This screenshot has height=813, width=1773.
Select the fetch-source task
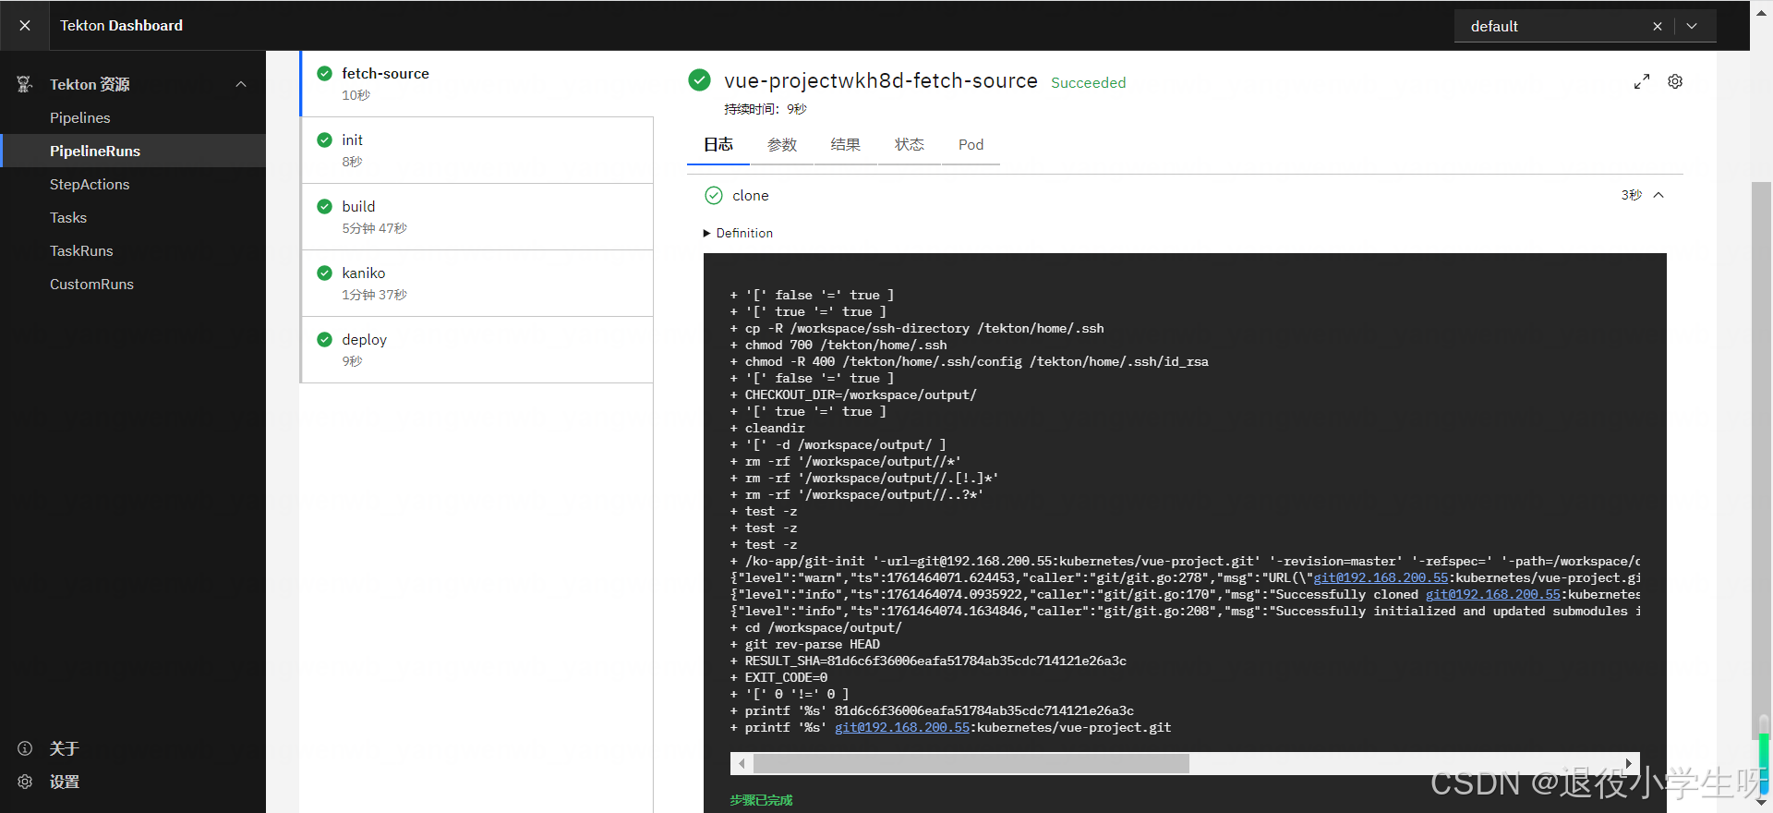477,83
